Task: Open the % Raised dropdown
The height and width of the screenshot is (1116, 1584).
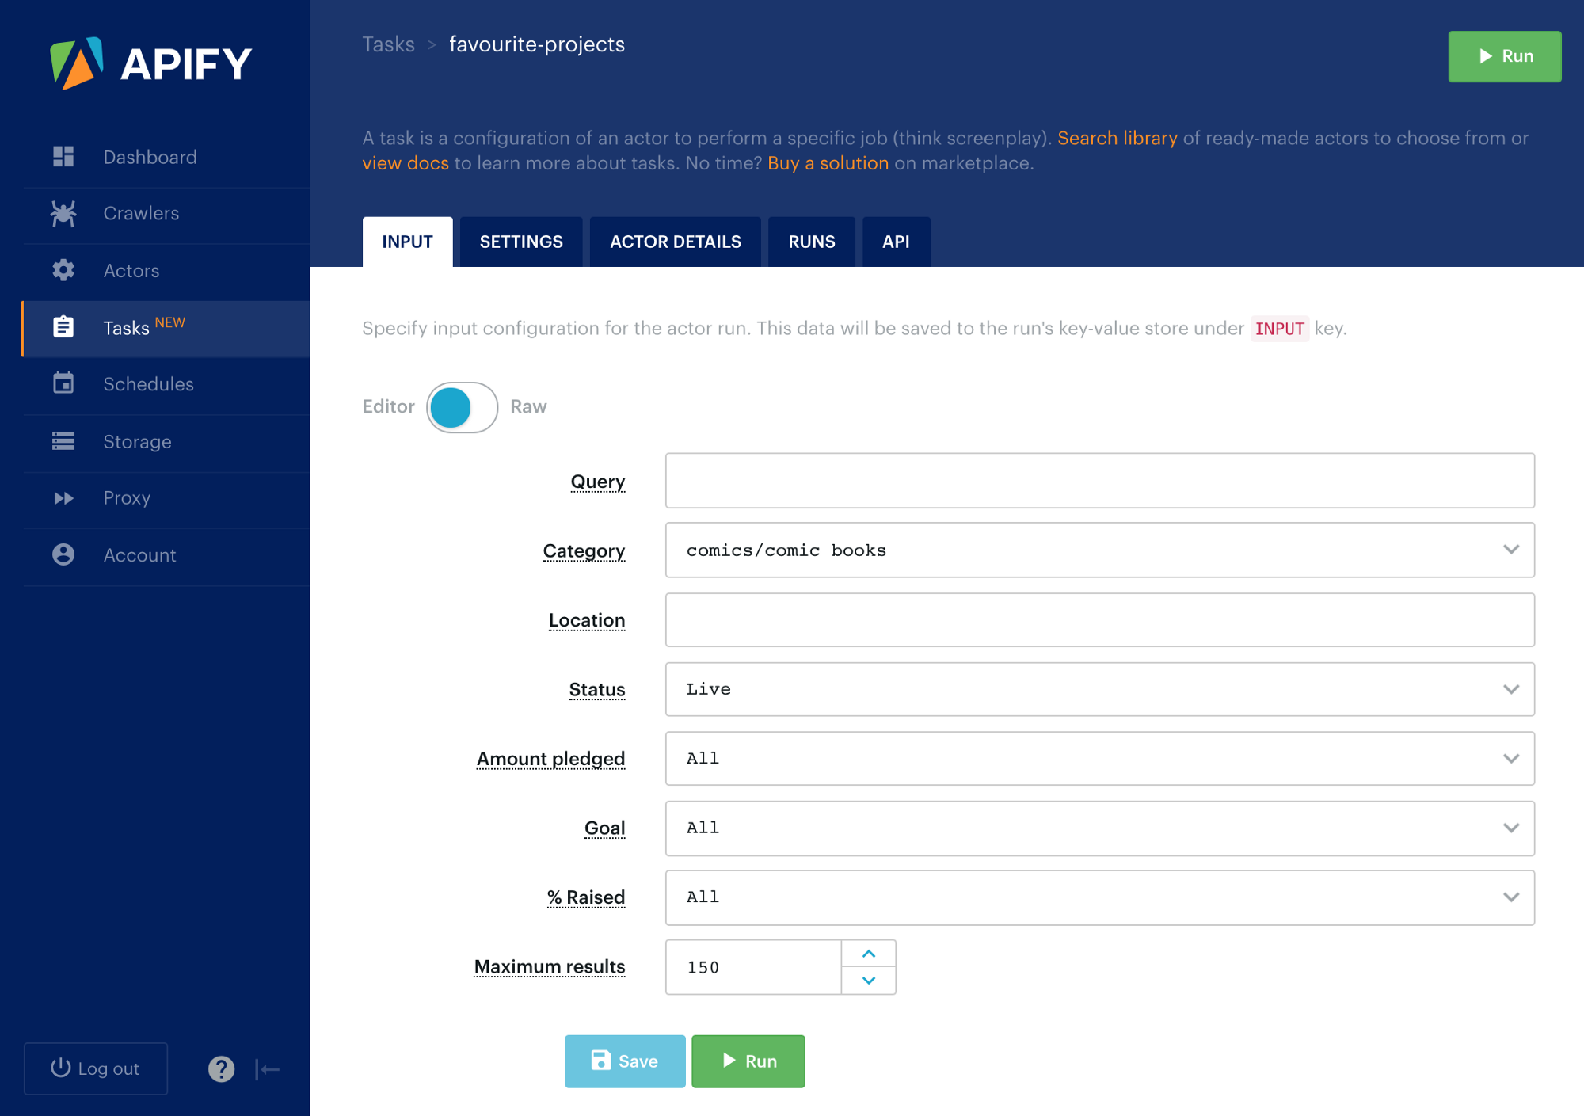Action: point(1099,897)
